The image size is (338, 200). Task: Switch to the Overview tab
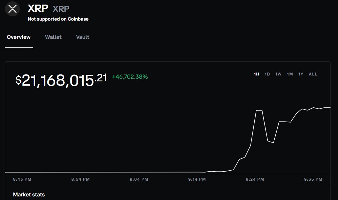19,37
